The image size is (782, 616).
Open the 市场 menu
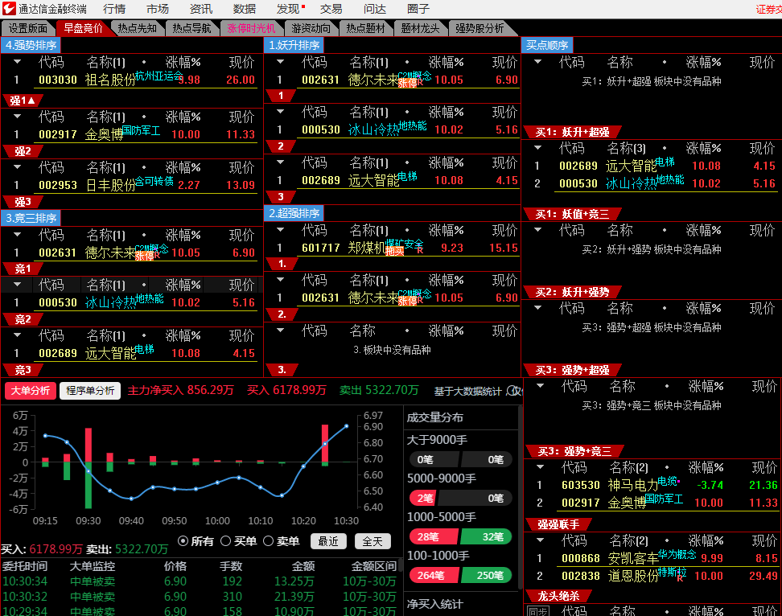point(158,9)
